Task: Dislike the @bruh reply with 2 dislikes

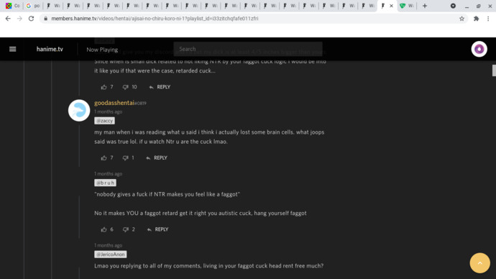Action: pos(125,229)
